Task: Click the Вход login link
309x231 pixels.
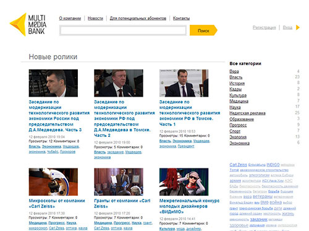Action: point(287,27)
